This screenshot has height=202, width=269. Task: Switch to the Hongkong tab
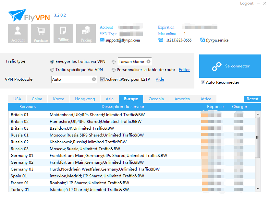pos(85,99)
